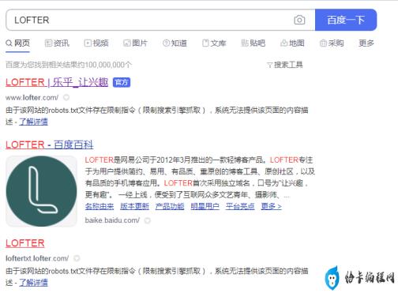
Task: Open the LOFTER 乐乎 official site result
Action: point(57,82)
